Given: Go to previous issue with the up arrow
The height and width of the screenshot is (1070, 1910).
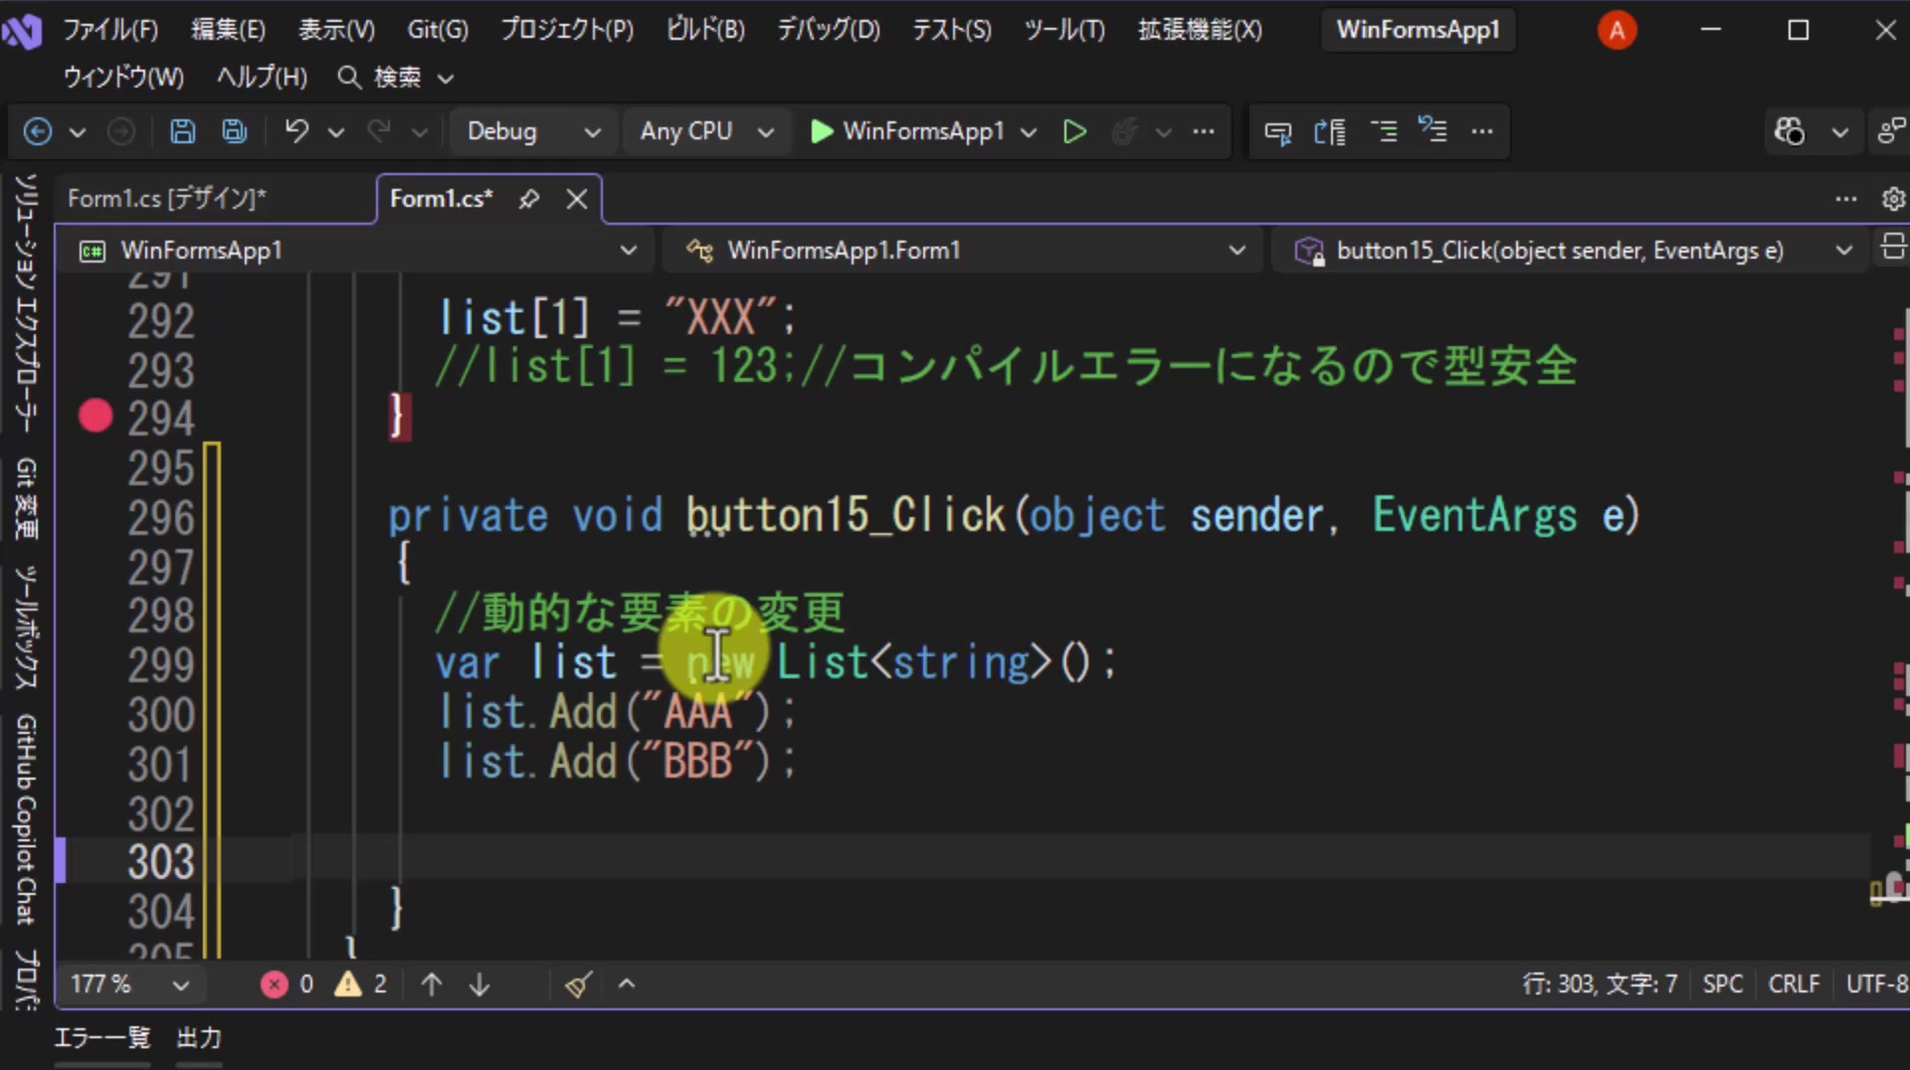Looking at the screenshot, I should 432,984.
